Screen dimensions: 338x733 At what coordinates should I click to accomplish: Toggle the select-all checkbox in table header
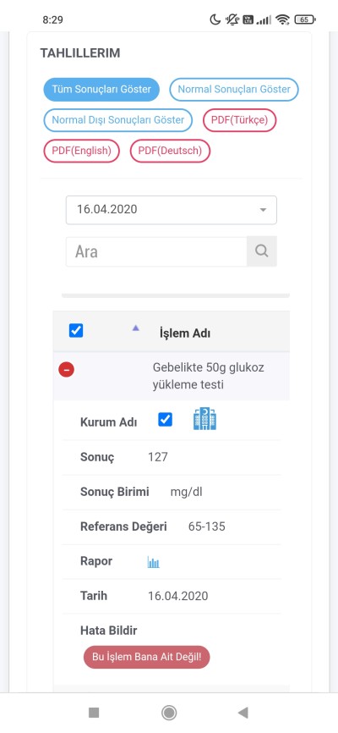coord(76,331)
